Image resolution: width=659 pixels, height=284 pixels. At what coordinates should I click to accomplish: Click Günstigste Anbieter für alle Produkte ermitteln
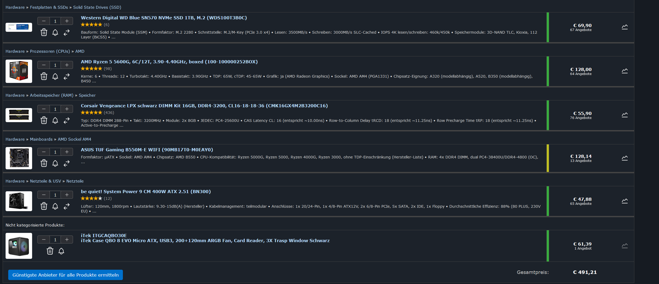click(66, 275)
